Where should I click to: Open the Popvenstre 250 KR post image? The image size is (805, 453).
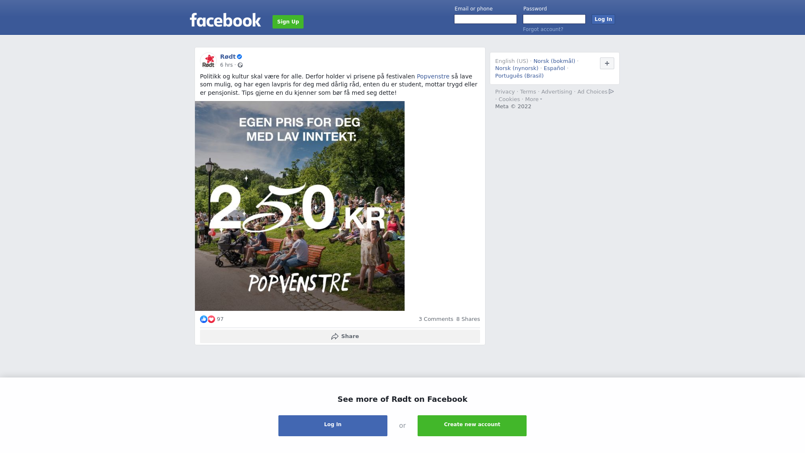[x=300, y=206]
